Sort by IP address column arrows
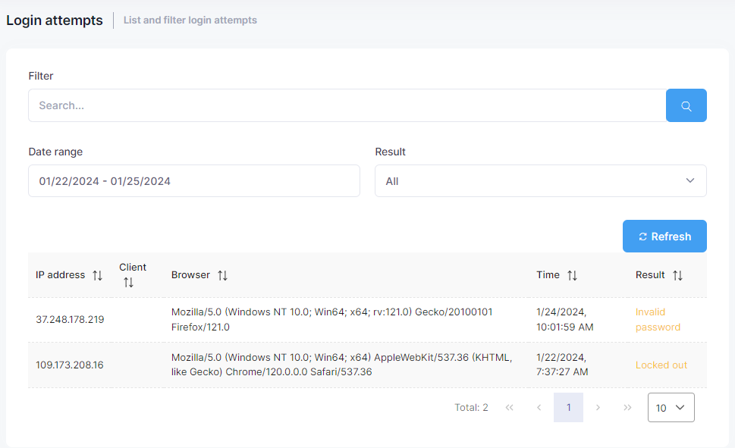 click(x=98, y=276)
